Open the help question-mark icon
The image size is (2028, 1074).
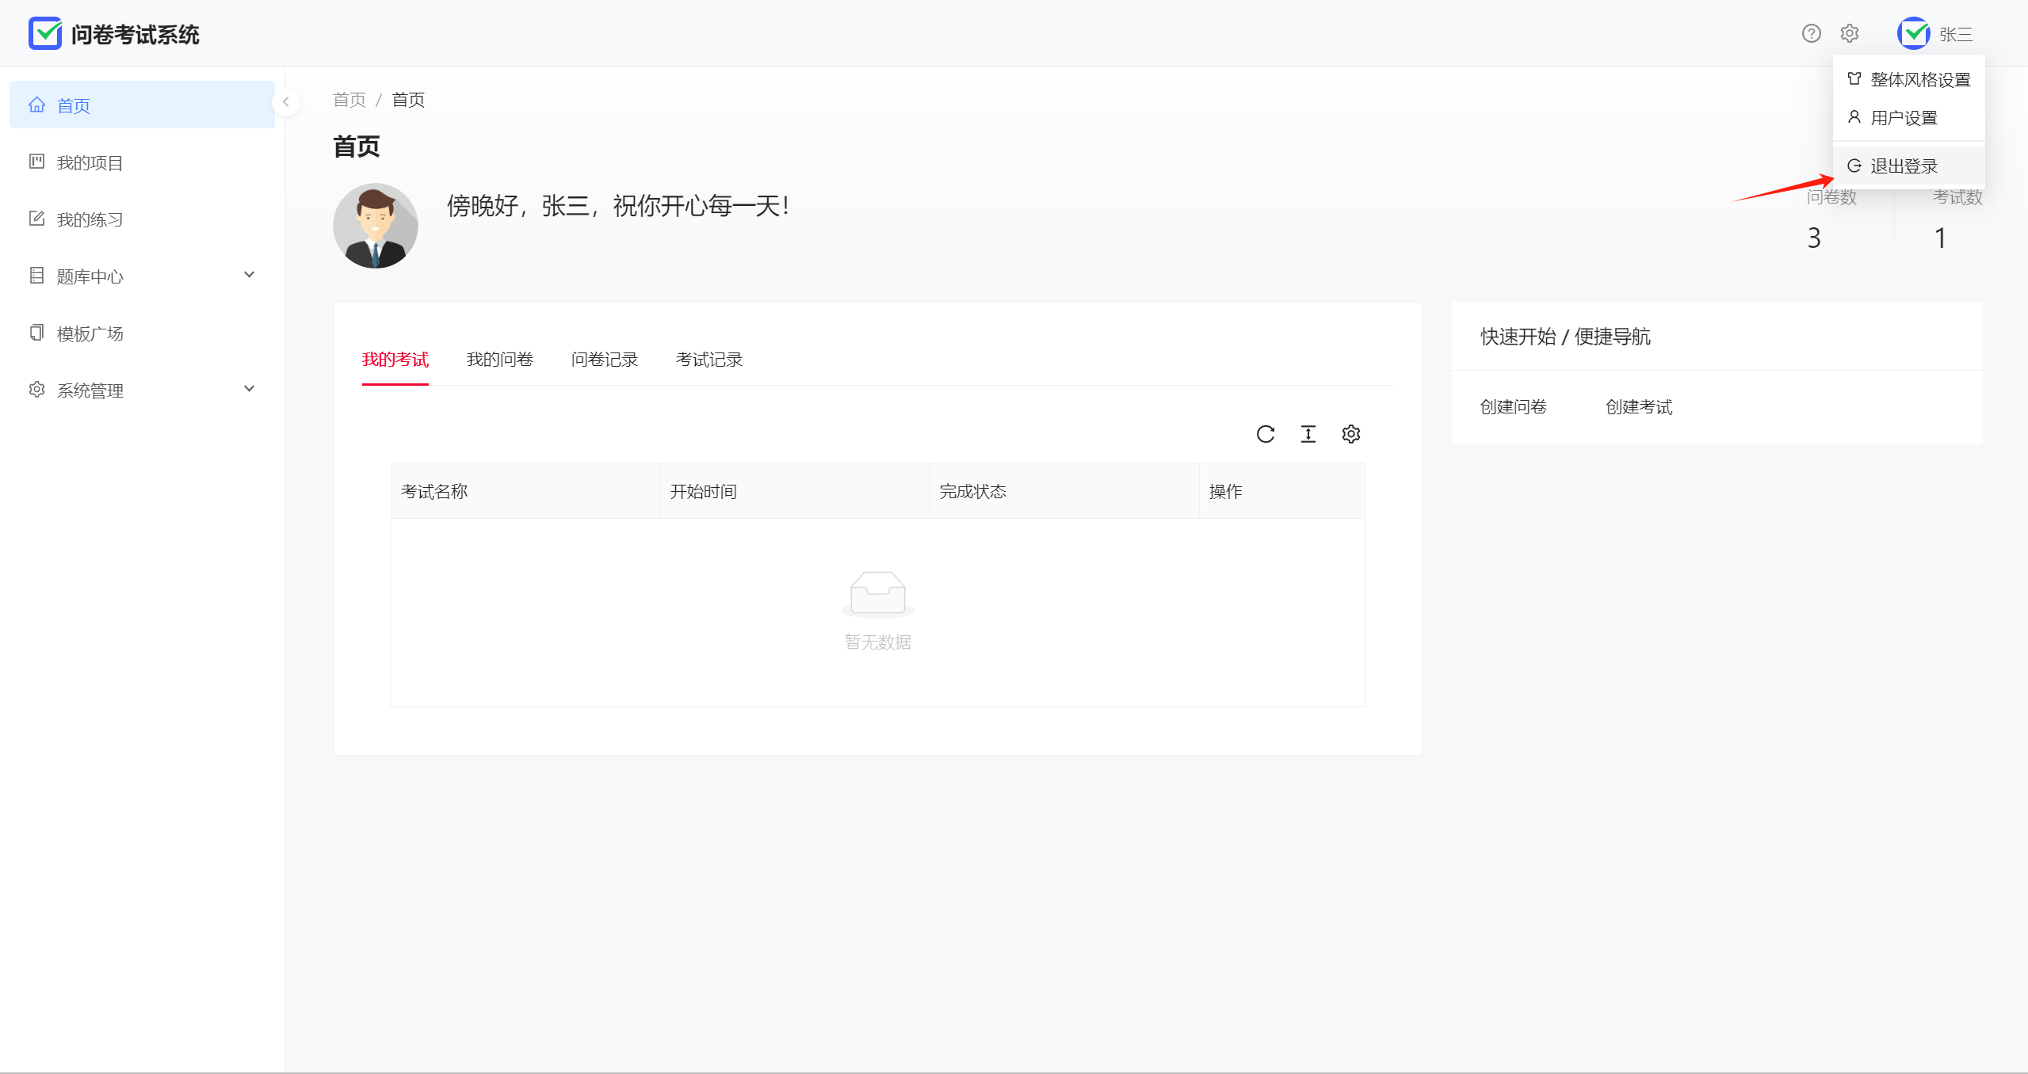pyautogui.click(x=1811, y=33)
